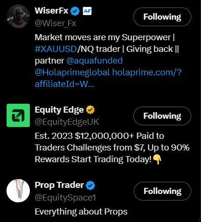Click Equity Edge's gold verified badge

[90, 110]
